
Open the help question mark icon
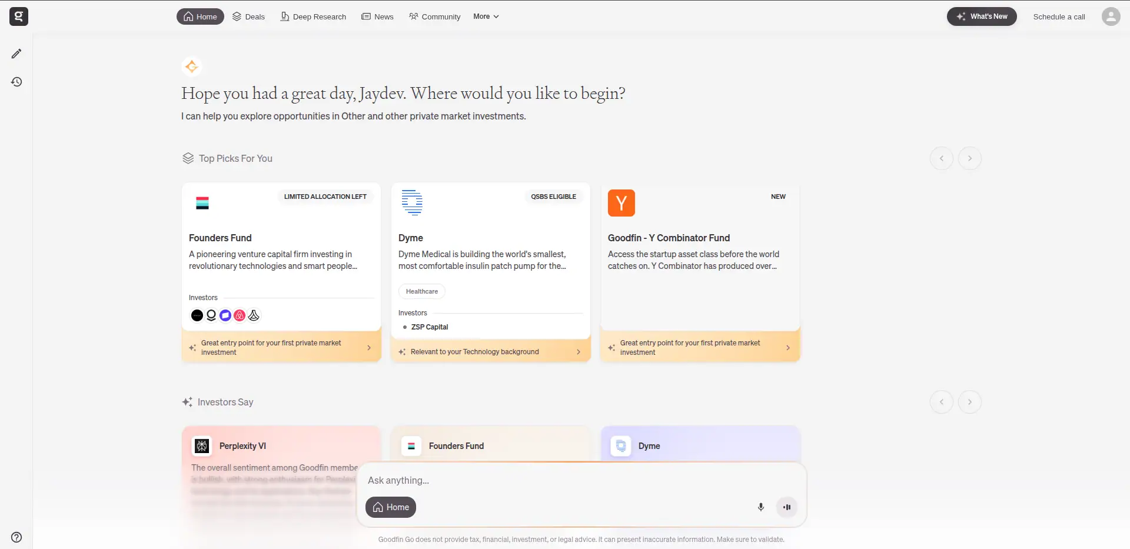coord(16,537)
